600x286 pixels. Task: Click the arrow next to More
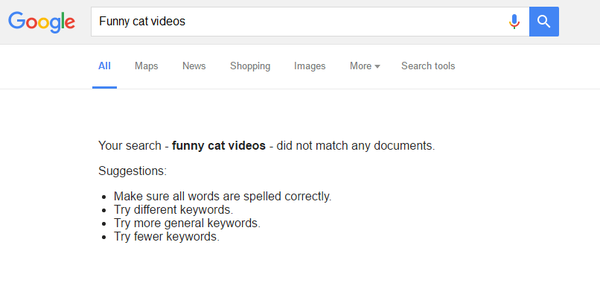point(377,66)
